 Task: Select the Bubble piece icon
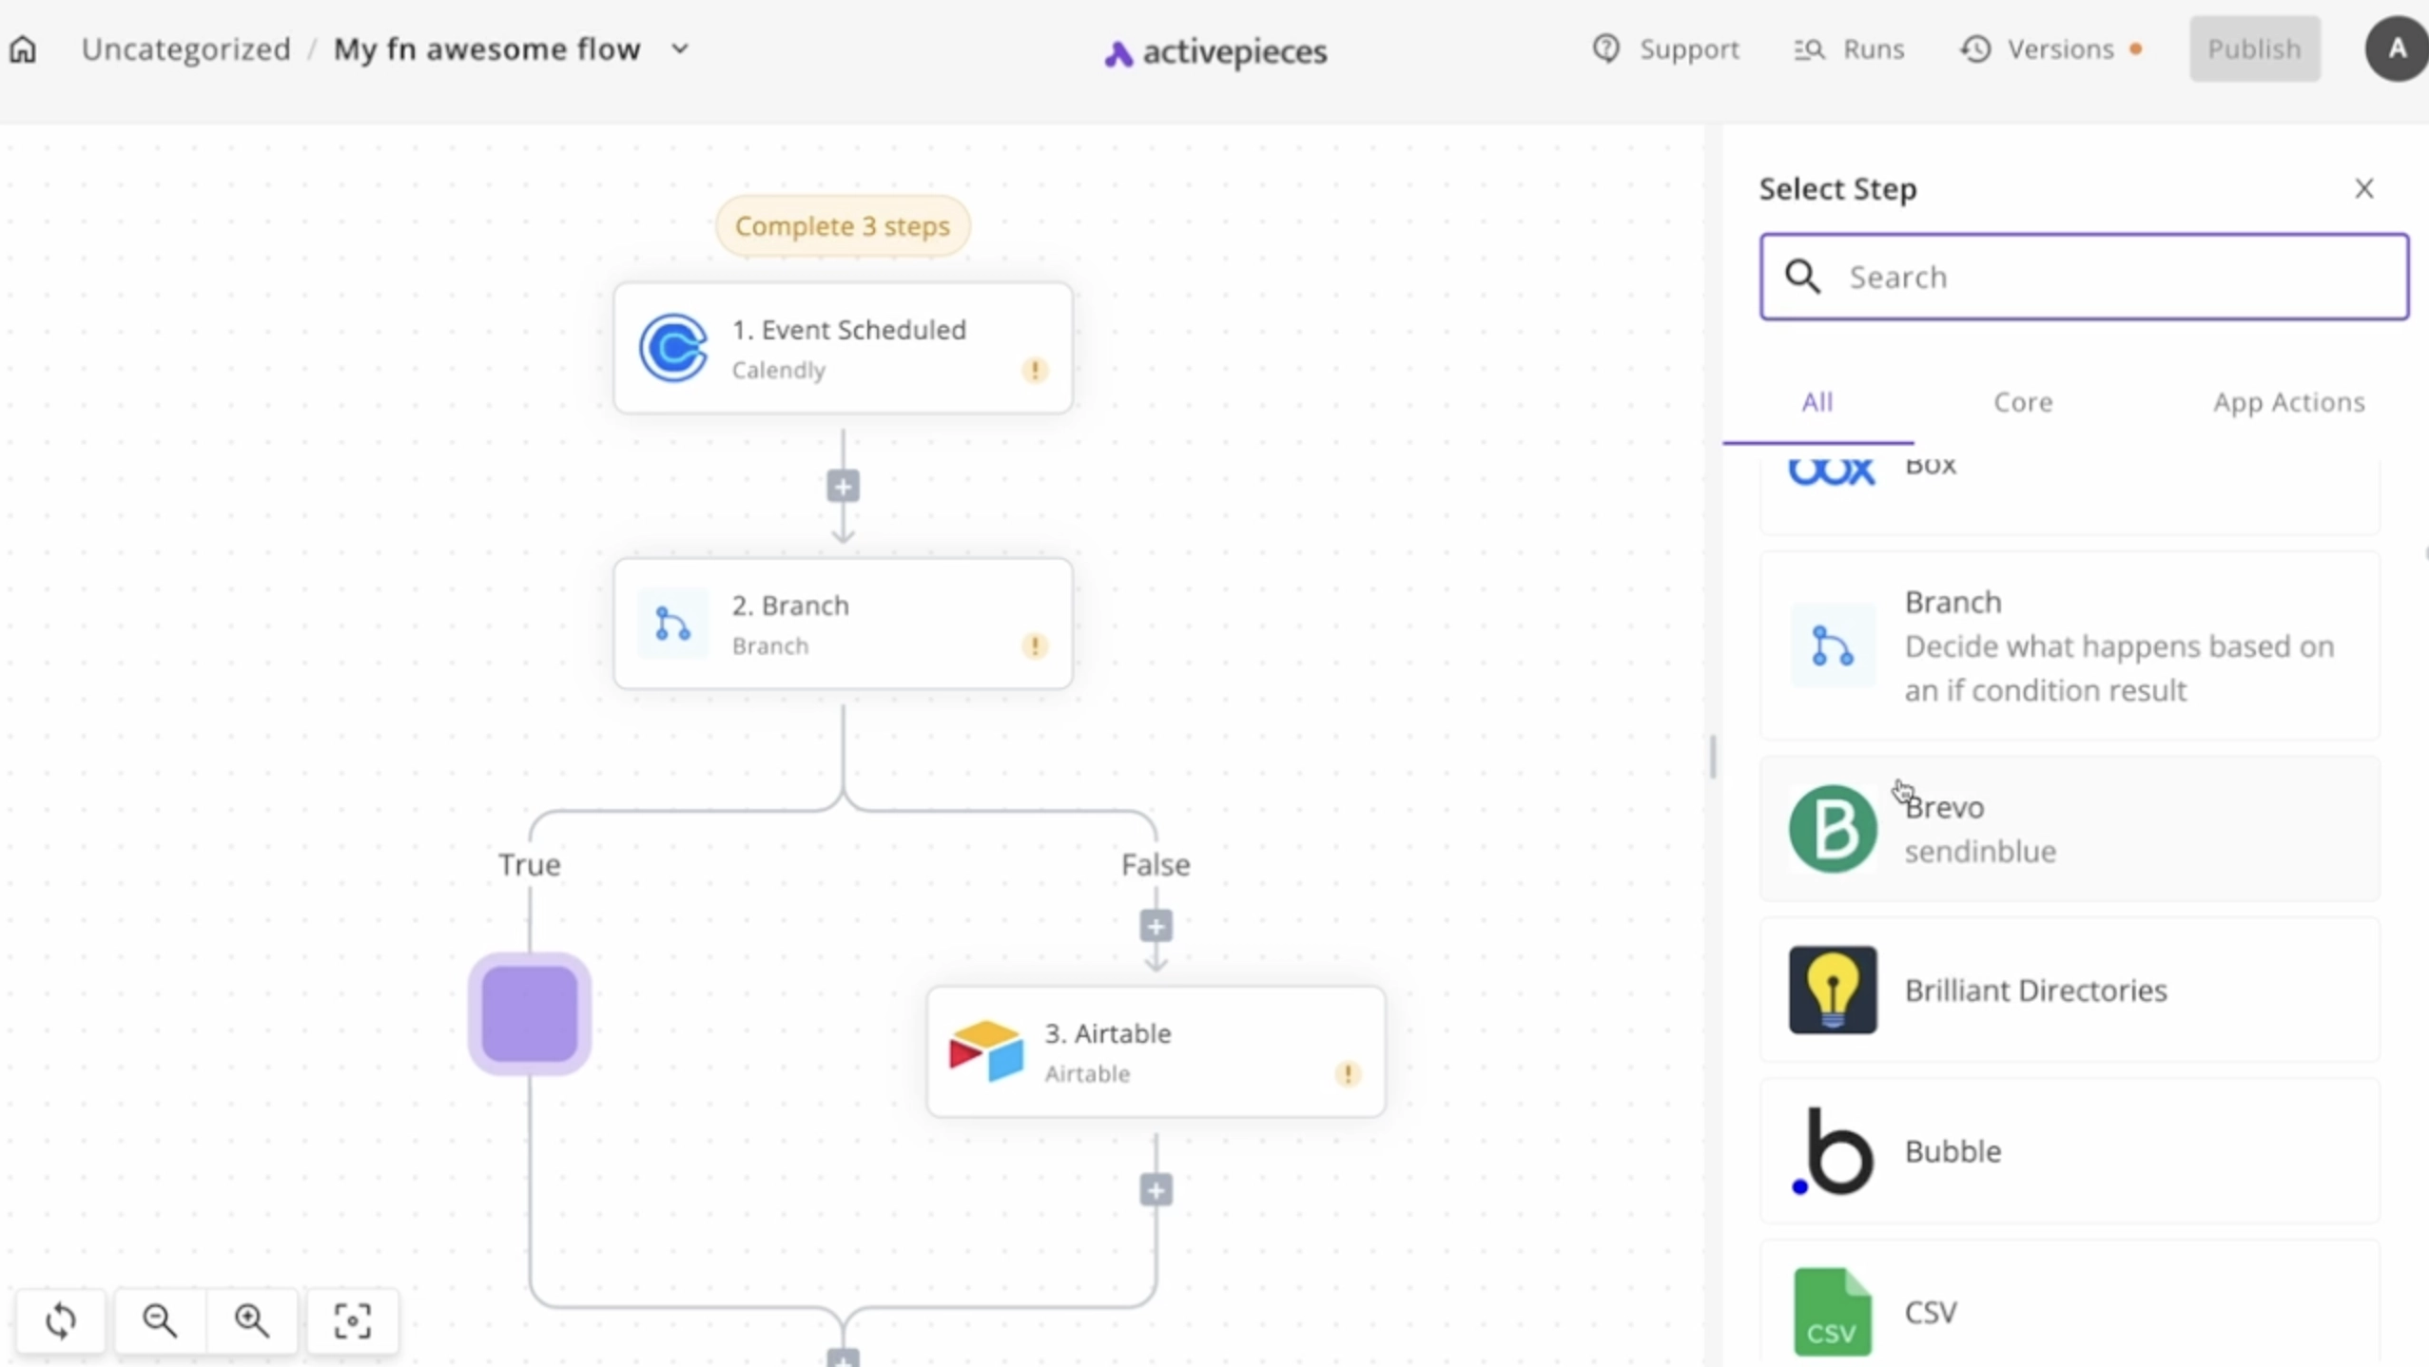[1835, 1152]
